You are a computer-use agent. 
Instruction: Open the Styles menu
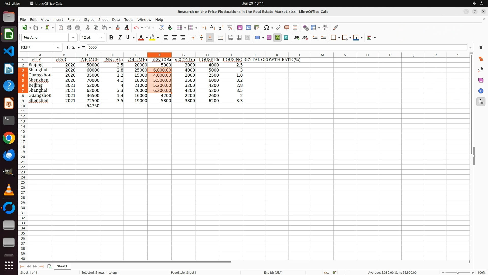[89, 20]
